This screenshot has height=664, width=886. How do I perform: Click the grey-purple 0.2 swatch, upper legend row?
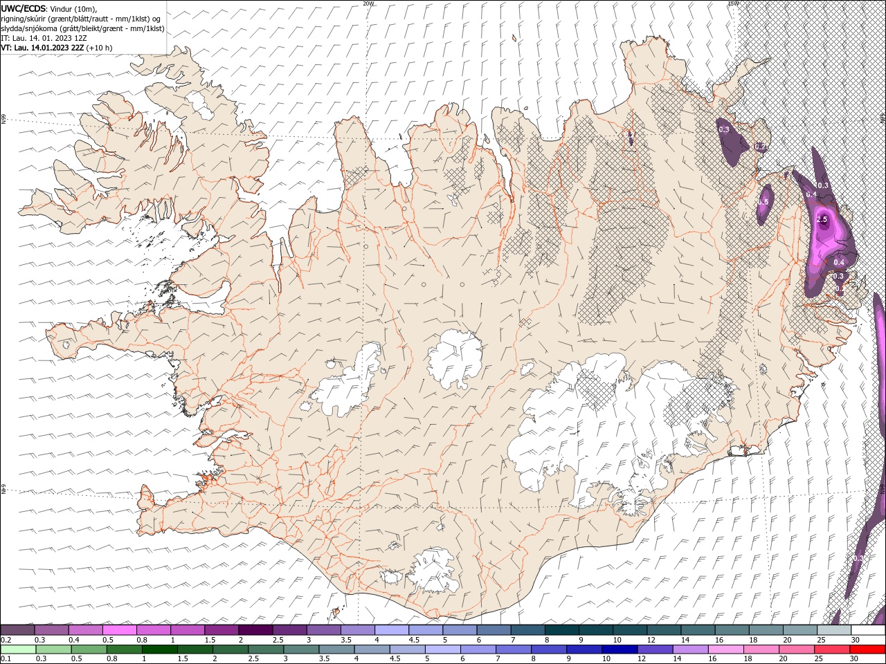(x=17, y=629)
